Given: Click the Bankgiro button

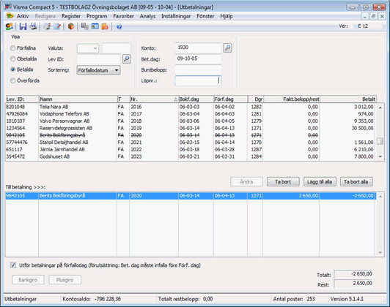Looking at the screenshot, I should coord(28,280).
